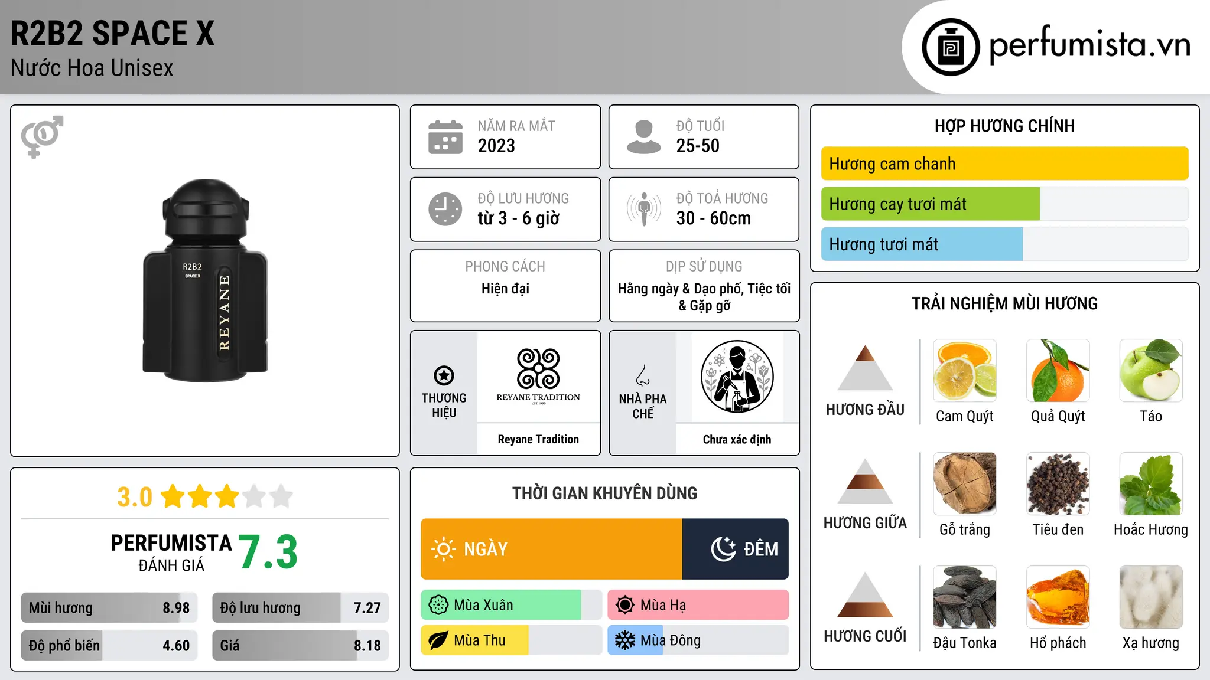
Task: Click the pyramid icon above Hương Đầu
Action: tap(865, 368)
